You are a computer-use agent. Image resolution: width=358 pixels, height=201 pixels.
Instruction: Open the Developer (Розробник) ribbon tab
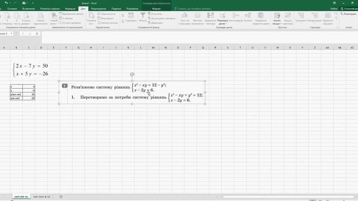pos(132,9)
